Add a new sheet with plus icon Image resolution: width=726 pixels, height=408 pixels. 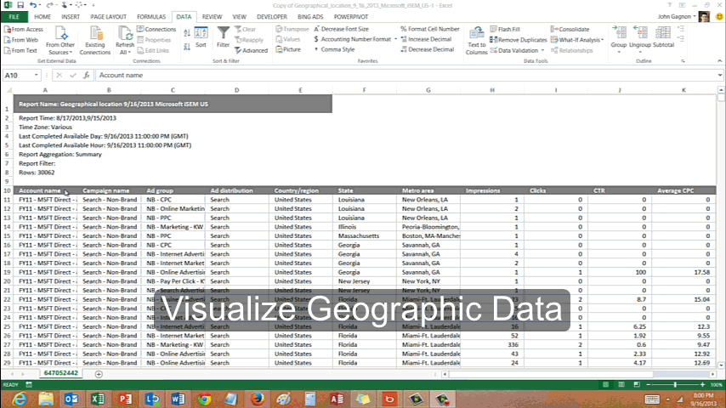click(99, 374)
